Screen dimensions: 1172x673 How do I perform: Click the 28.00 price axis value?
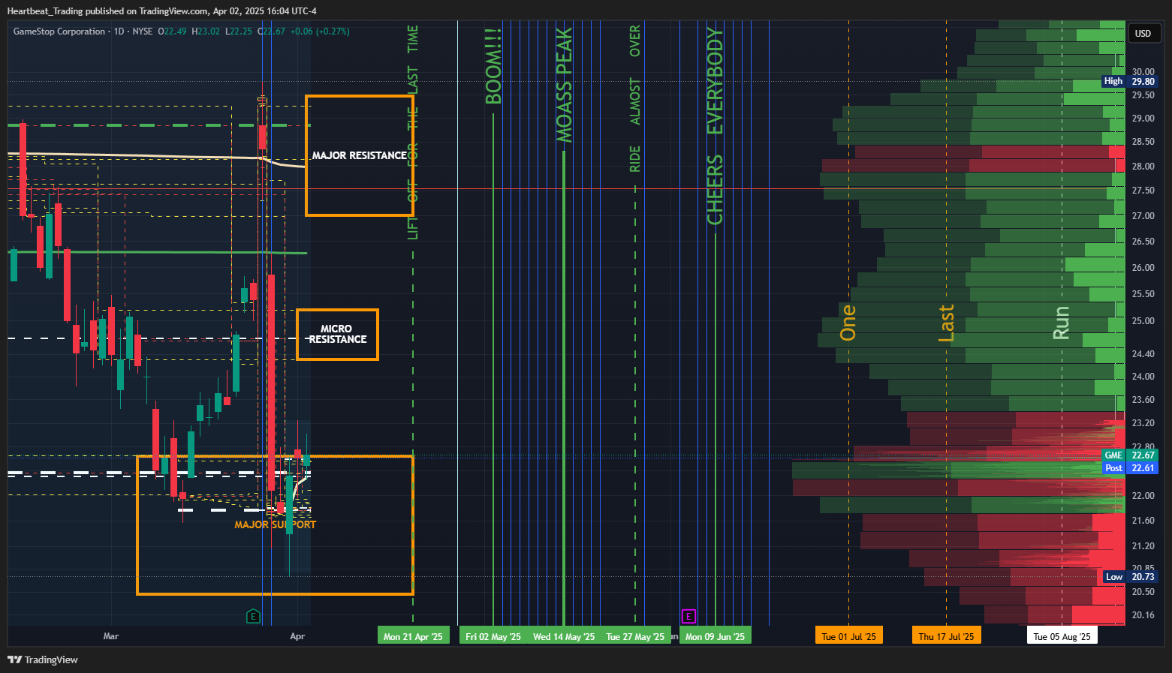pos(1143,167)
